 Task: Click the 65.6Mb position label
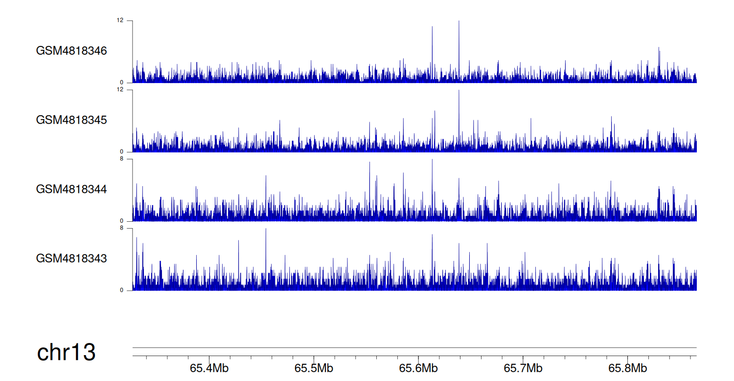418,368
